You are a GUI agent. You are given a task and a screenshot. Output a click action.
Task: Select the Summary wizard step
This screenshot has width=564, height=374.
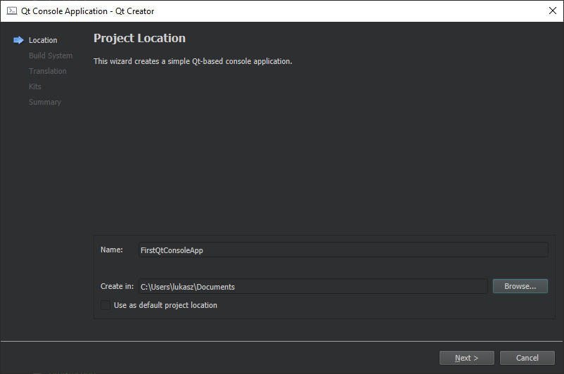pos(45,102)
